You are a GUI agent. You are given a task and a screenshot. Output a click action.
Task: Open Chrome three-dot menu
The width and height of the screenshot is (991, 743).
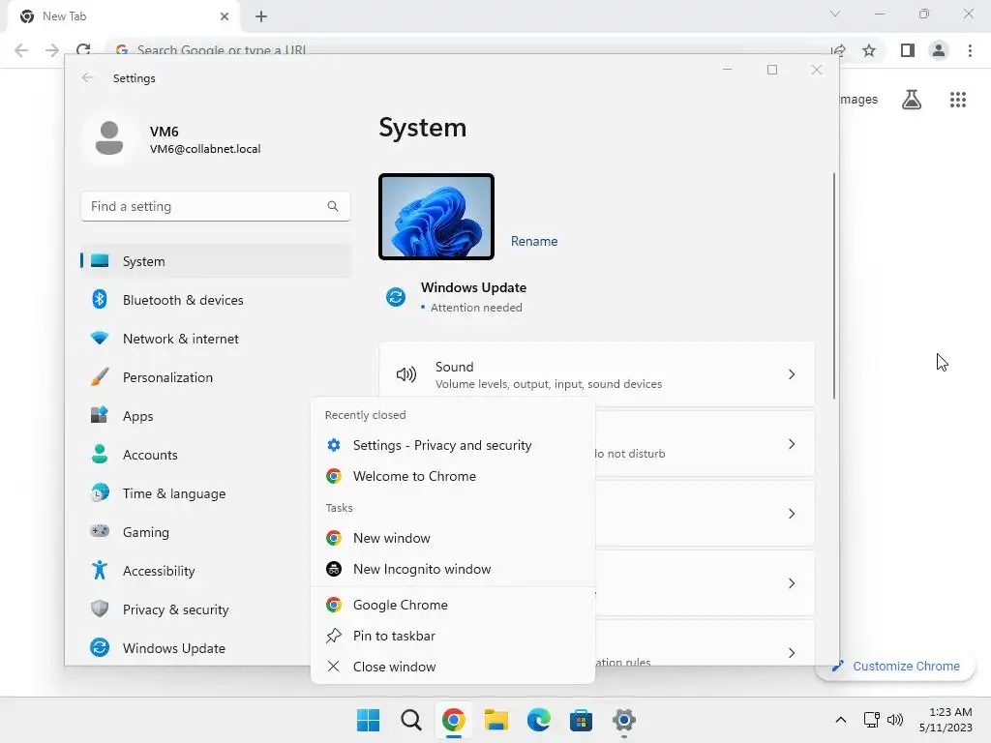click(x=970, y=50)
